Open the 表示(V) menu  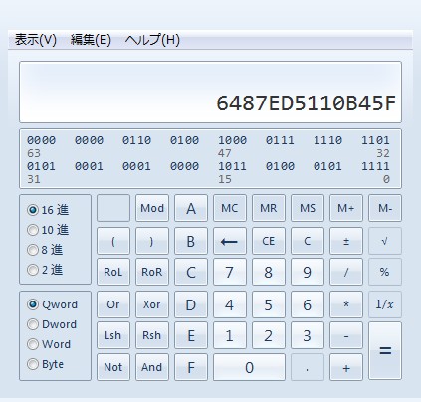(36, 40)
